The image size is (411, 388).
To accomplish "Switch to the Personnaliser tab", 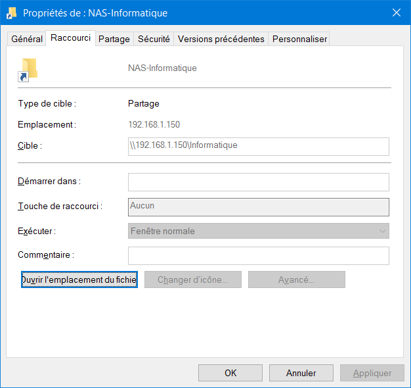I will 299,39.
